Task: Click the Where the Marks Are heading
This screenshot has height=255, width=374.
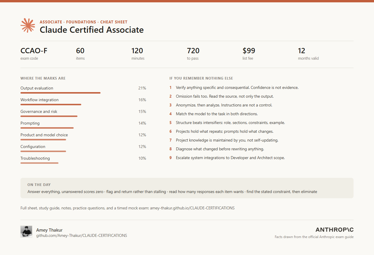Action: pyautogui.click(x=43, y=78)
